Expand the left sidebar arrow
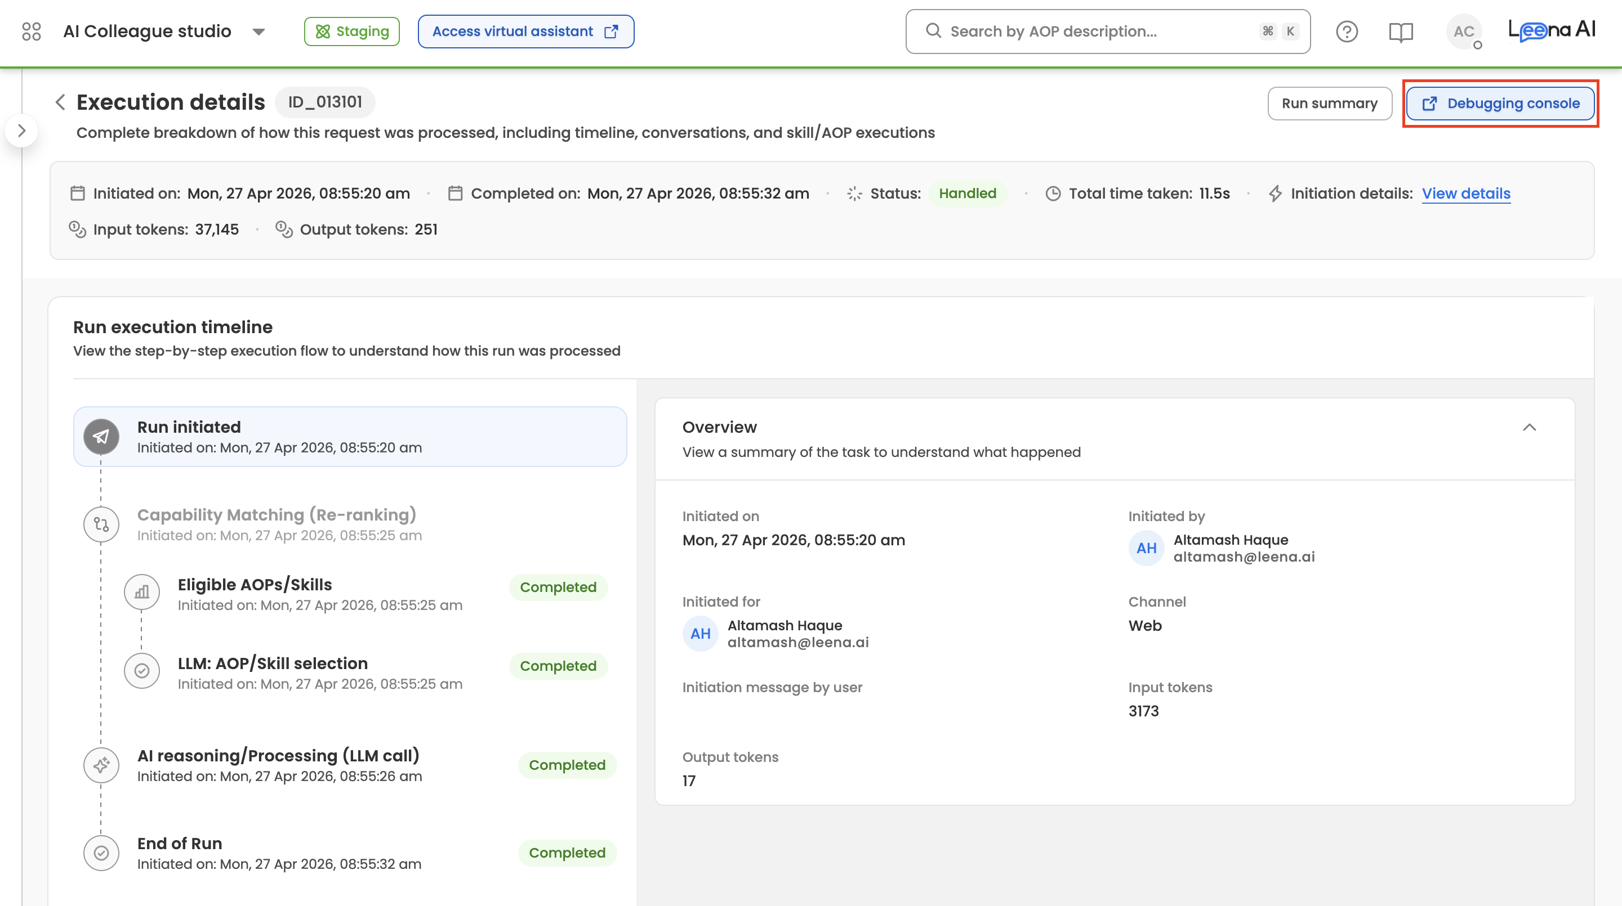The width and height of the screenshot is (1622, 906). coord(21,131)
